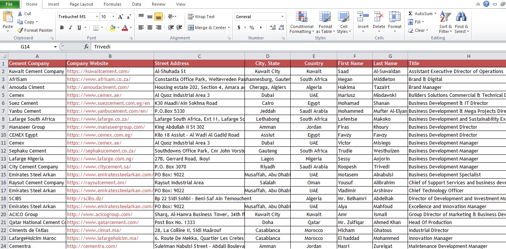Click the fx Insert Function button
Viewport: 506px width, 249px height.
point(86,47)
